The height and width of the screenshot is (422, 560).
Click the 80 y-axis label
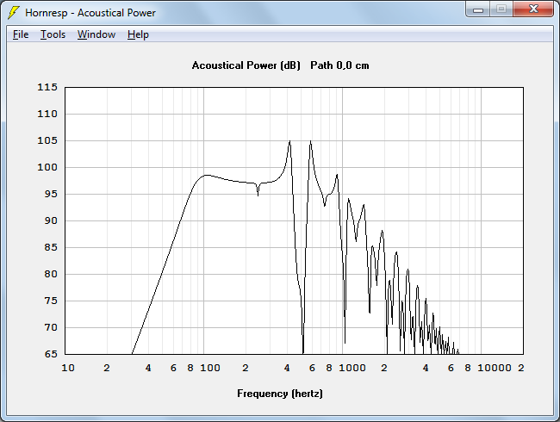pos(51,274)
